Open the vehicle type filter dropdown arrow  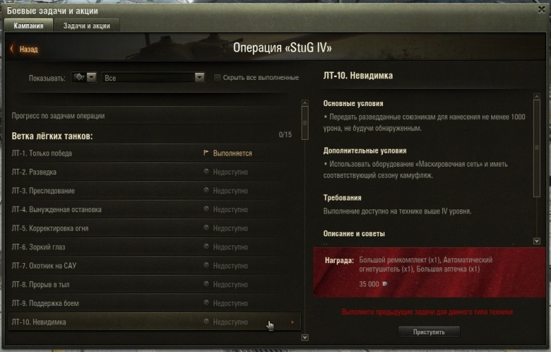click(92, 77)
